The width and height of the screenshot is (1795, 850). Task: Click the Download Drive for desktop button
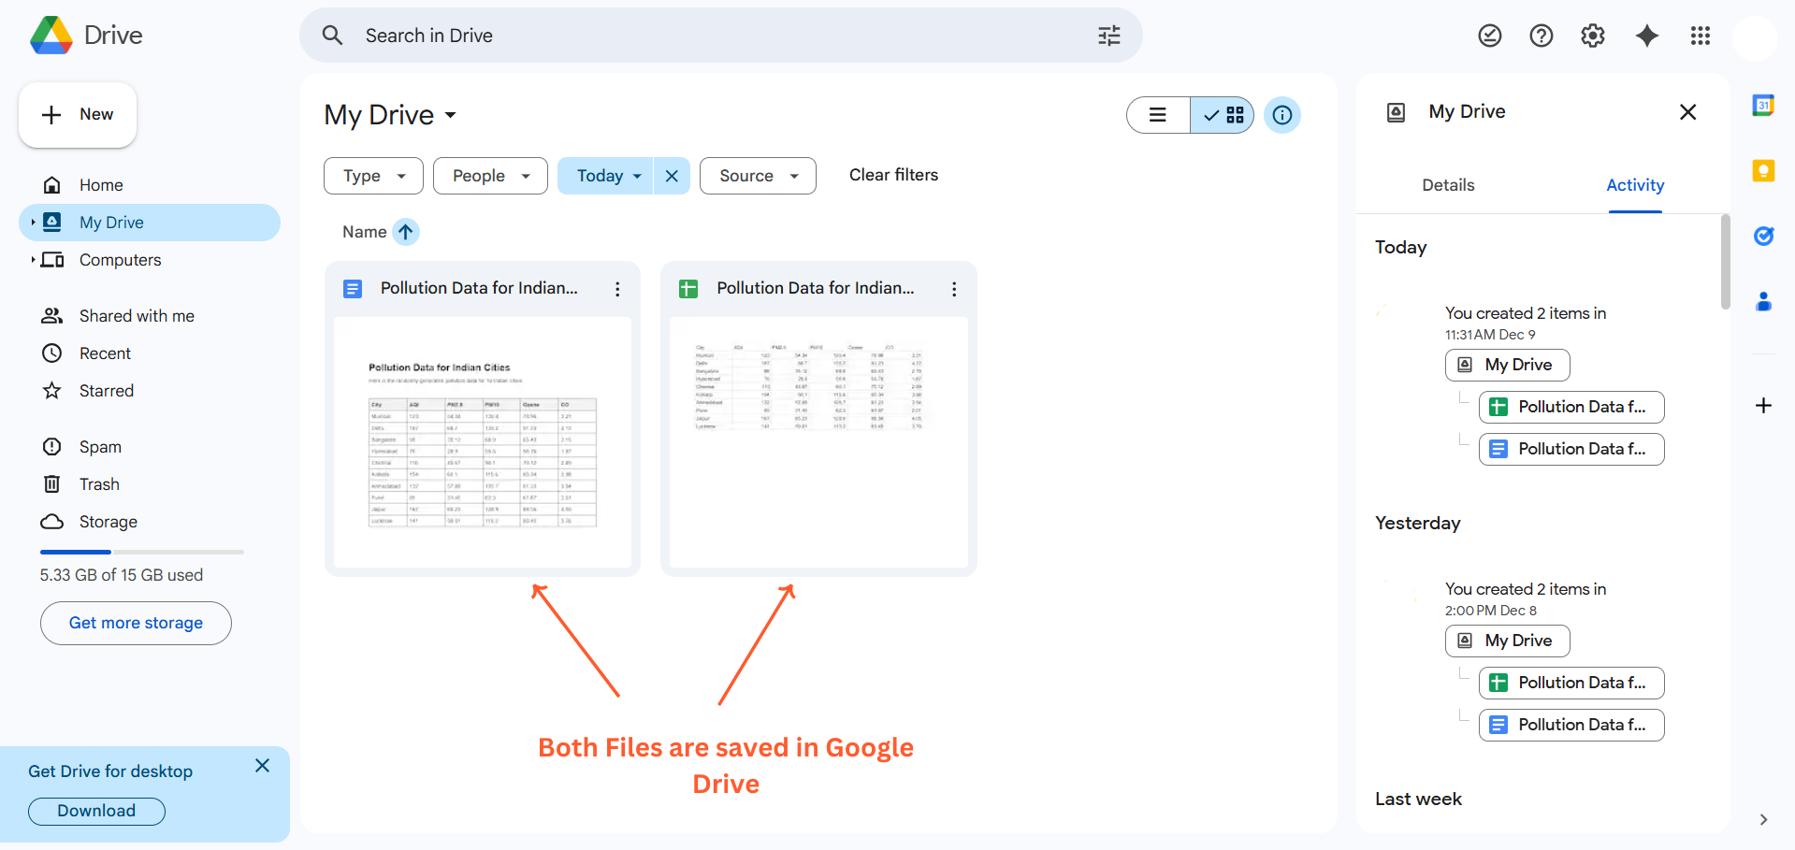tap(96, 811)
